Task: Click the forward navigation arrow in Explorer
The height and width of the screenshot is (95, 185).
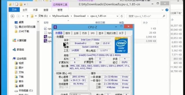Action: pyautogui.click(x=18, y=16)
